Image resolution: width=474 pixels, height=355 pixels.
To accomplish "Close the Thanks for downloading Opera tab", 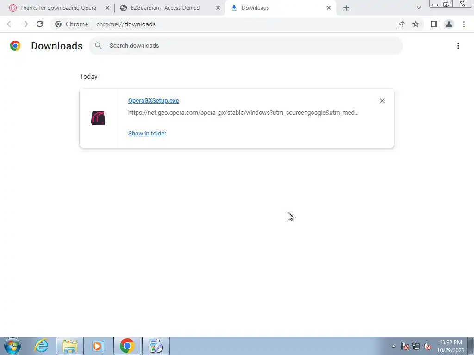I will (107, 8).
